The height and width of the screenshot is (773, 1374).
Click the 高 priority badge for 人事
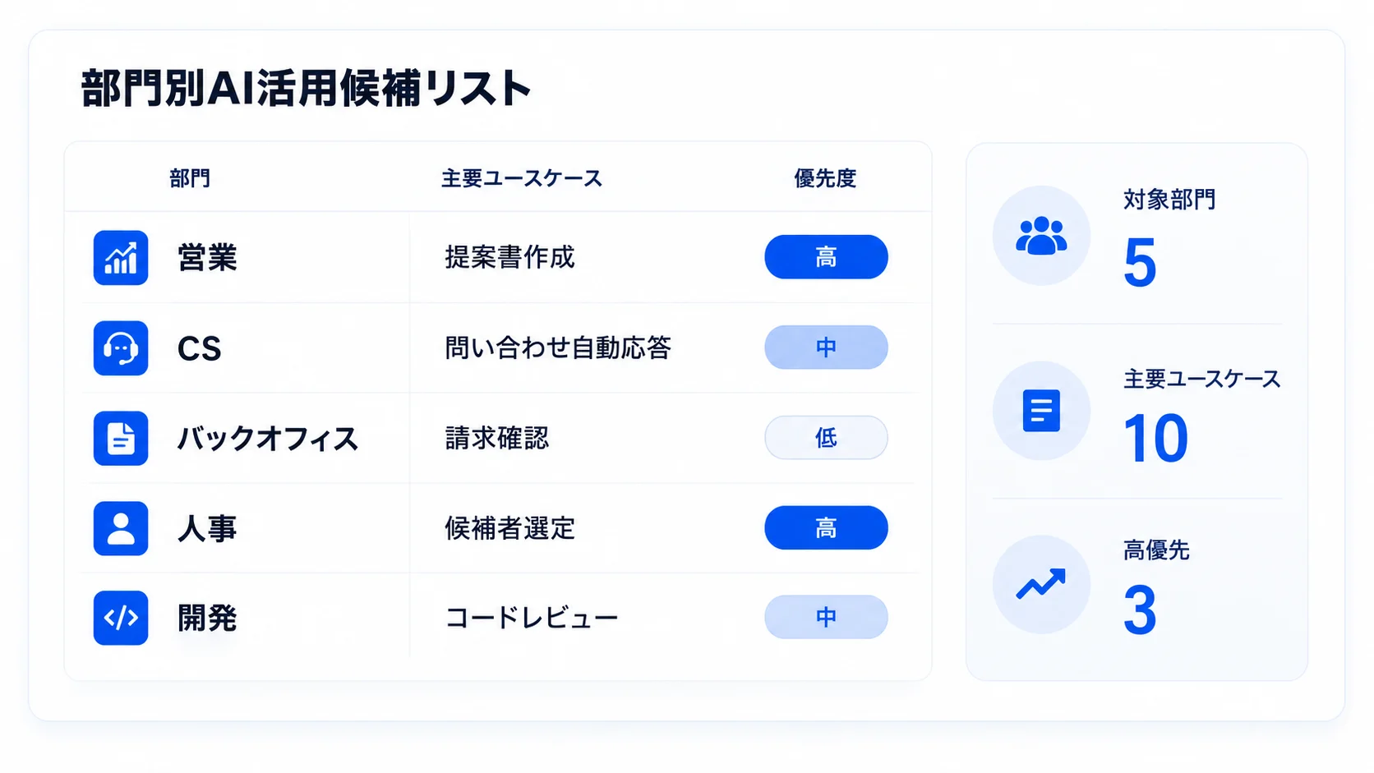coord(826,527)
